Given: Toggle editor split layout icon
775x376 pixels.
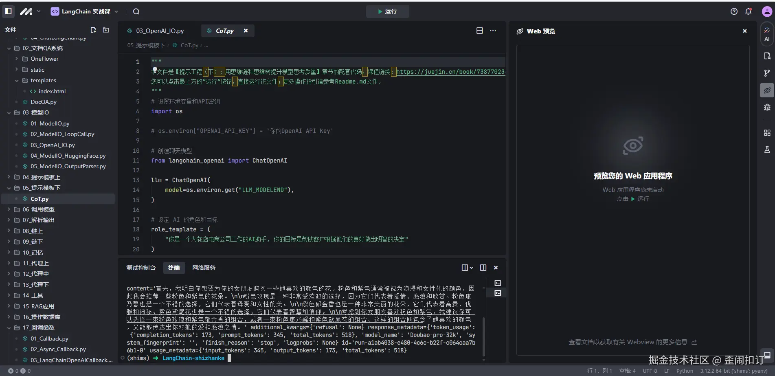Looking at the screenshot, I should [479, 31].
